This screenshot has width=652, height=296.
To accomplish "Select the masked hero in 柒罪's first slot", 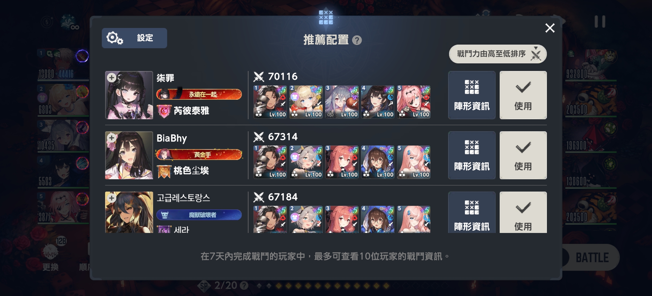I will (270, 102).
